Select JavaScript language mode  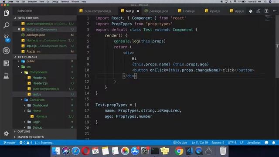(254, 143)
